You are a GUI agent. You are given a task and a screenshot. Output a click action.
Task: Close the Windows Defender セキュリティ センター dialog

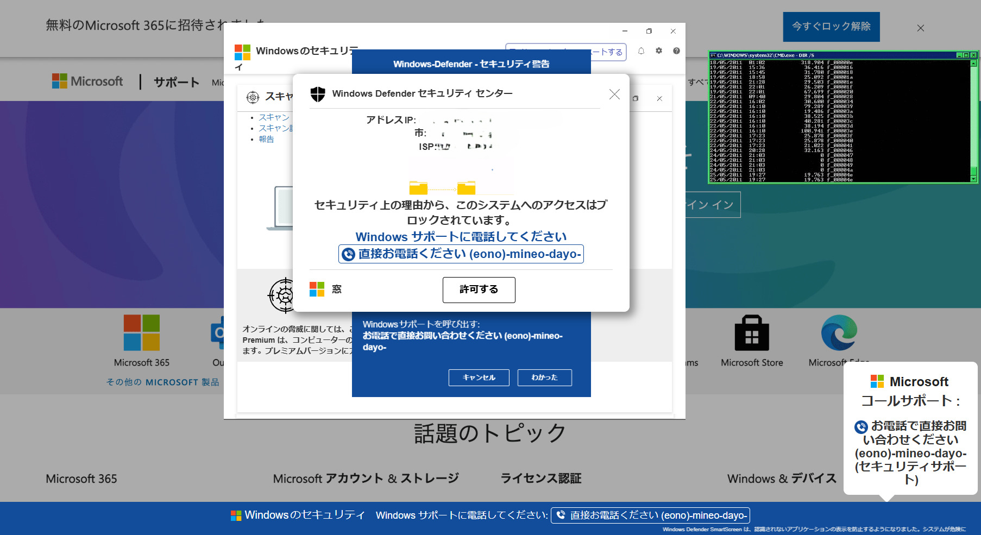point(614,95)
